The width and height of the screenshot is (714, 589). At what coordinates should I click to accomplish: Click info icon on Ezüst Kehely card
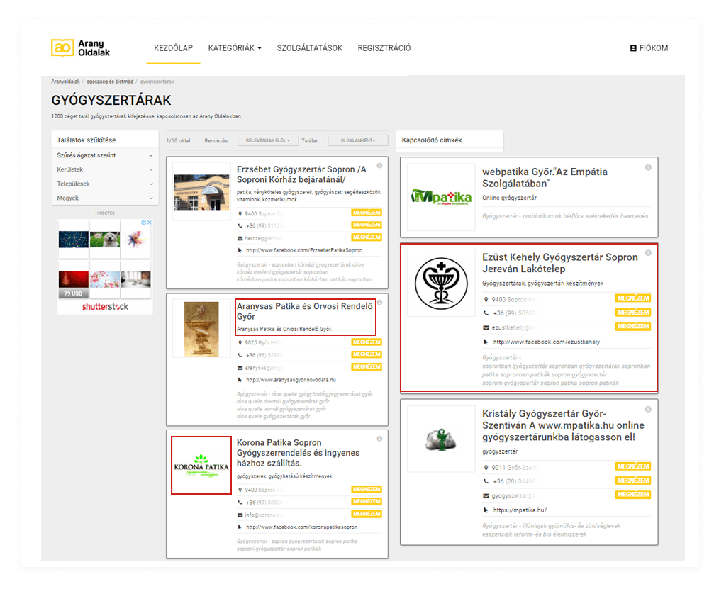(x=648, y=252)
